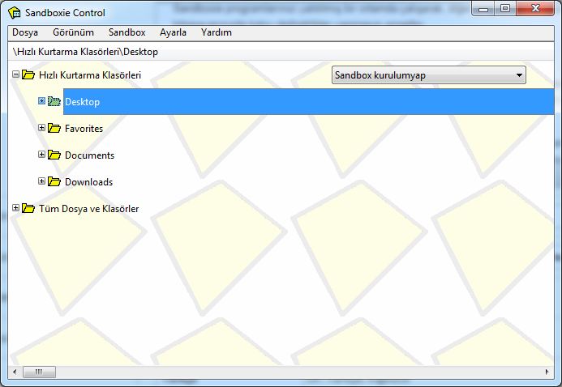The height and width of the screenshot is (387, 562).
Task: Expand the Desktop tree node
Action: pos(41,101)
